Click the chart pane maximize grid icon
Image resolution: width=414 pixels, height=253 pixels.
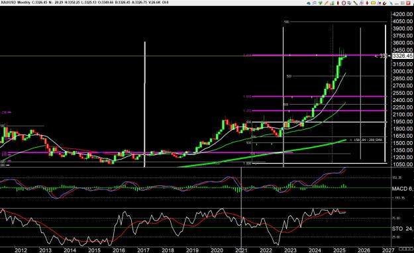click(x=403, y=3)
